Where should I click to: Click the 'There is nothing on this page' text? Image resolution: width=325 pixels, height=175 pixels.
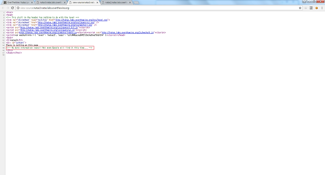pyautogui.click(x=22, y=45)
